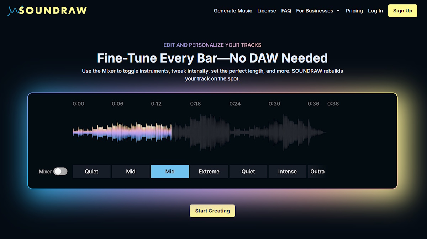
Task: Click the 0:18 timeline marker
Action: (195, 104)
